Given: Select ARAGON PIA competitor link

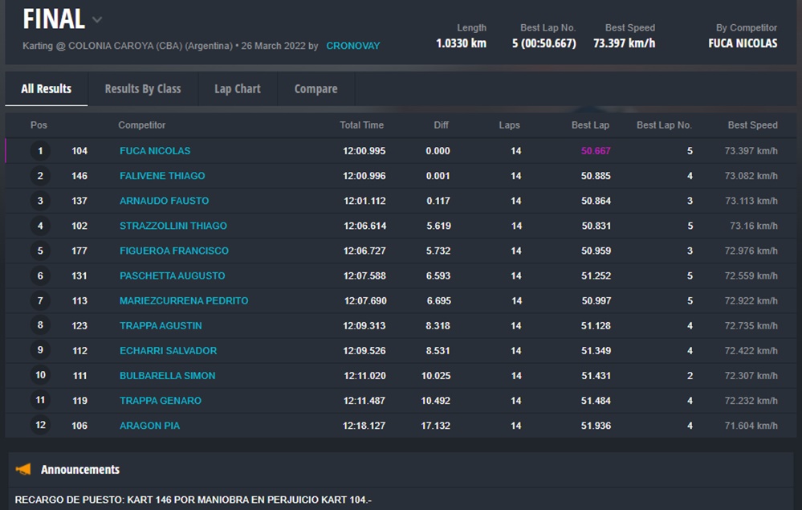Looking at the screenshot, I should coord(149,426).
